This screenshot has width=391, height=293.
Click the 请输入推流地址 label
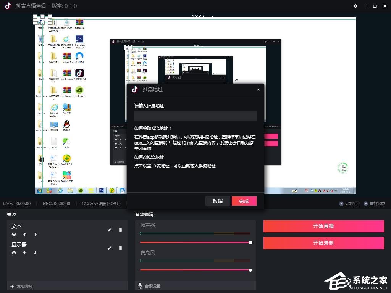coord(149,106)
